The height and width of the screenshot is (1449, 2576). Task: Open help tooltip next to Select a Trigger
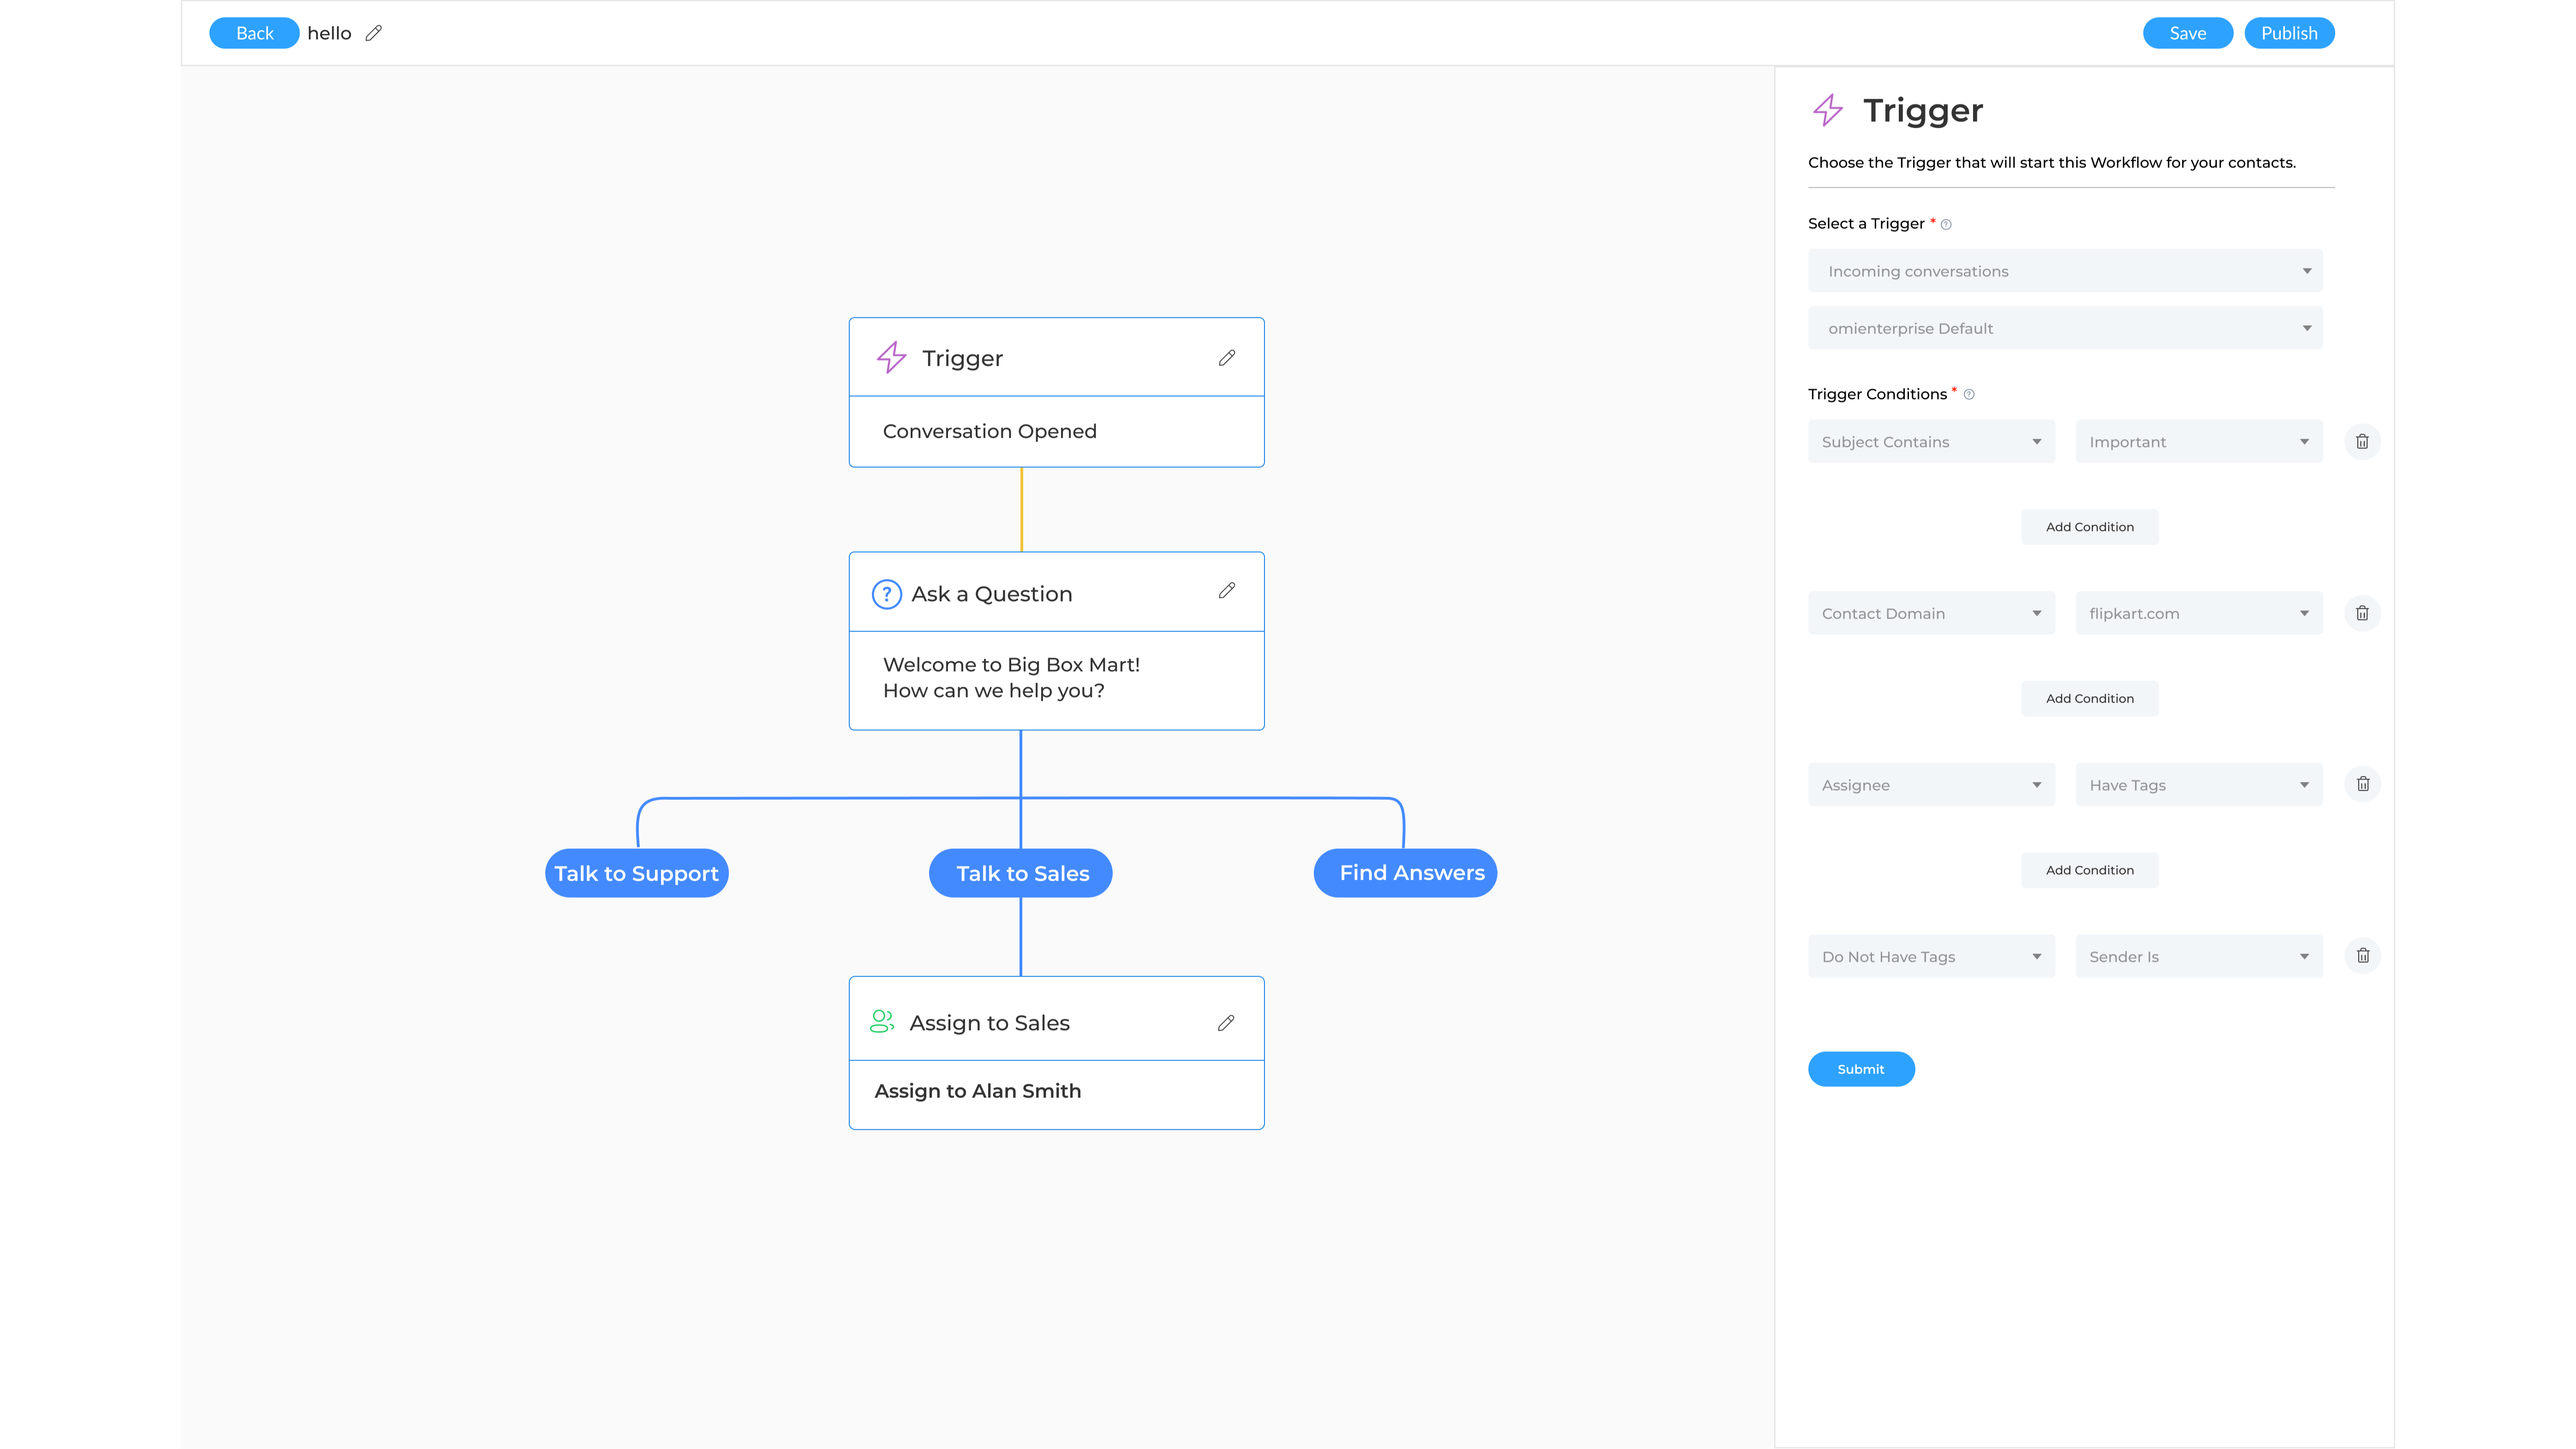click(1946, 224)
